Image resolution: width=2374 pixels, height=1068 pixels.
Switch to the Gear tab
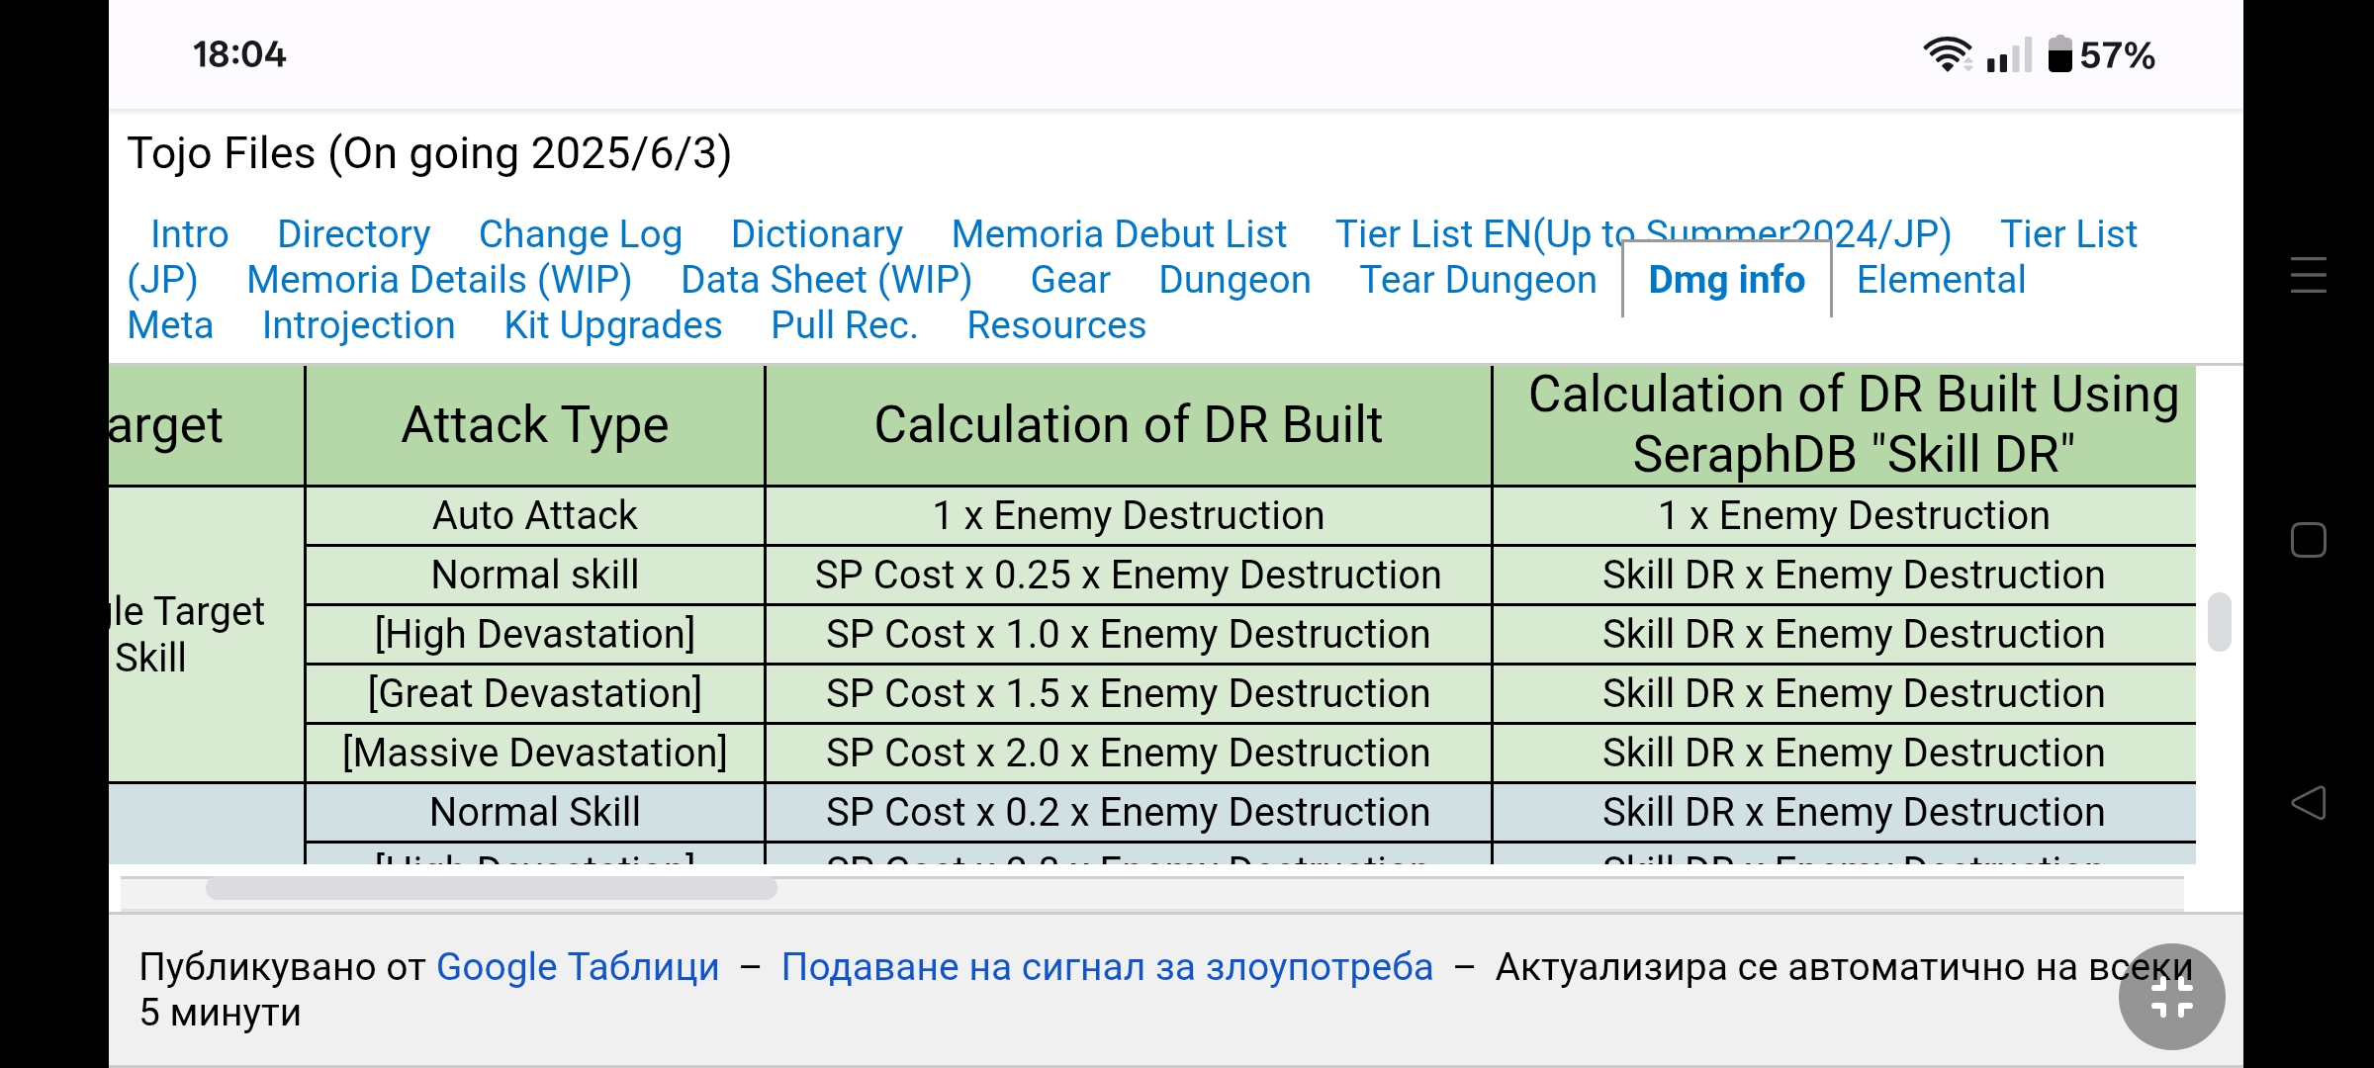click(x=1070, y=280)
